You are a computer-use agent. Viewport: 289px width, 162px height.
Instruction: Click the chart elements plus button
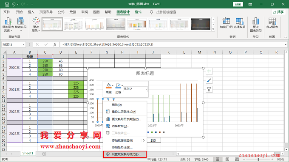[209, 71]
